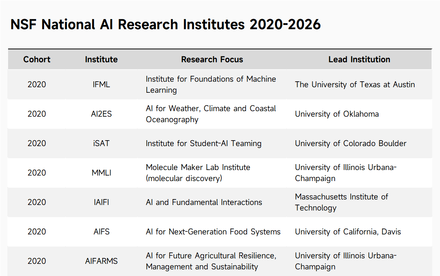Select the IAIFI institute cell
This screenshot has width=440, height=276.
(101, 202)
